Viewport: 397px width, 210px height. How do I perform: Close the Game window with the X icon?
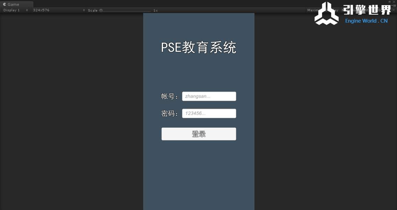(x=394, y=2)
